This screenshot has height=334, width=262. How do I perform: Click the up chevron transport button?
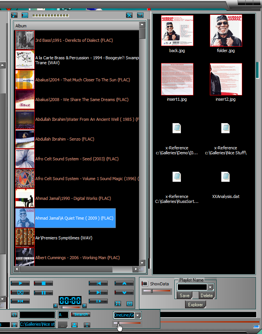pyautogui.click(x=124, y=283)
